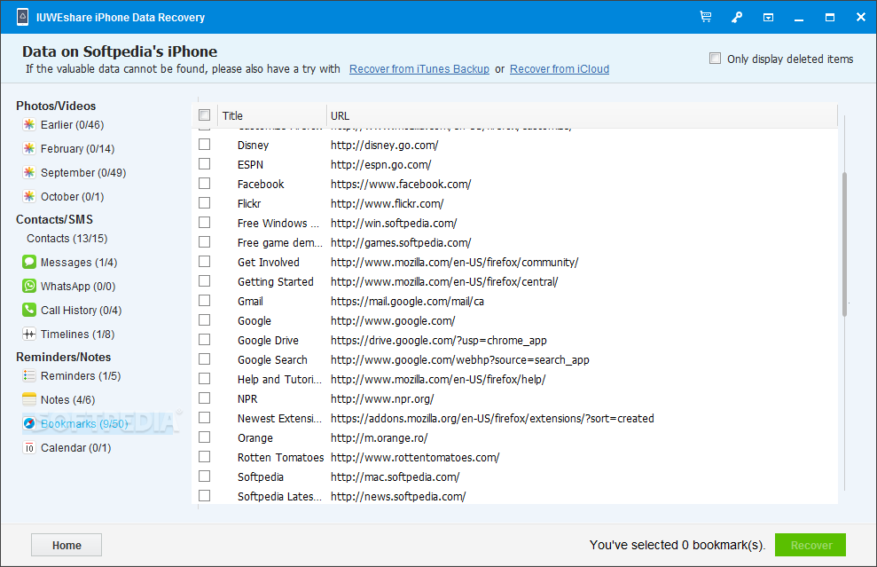Select the http://www.google.com/ URL cell

coord(393,320)
